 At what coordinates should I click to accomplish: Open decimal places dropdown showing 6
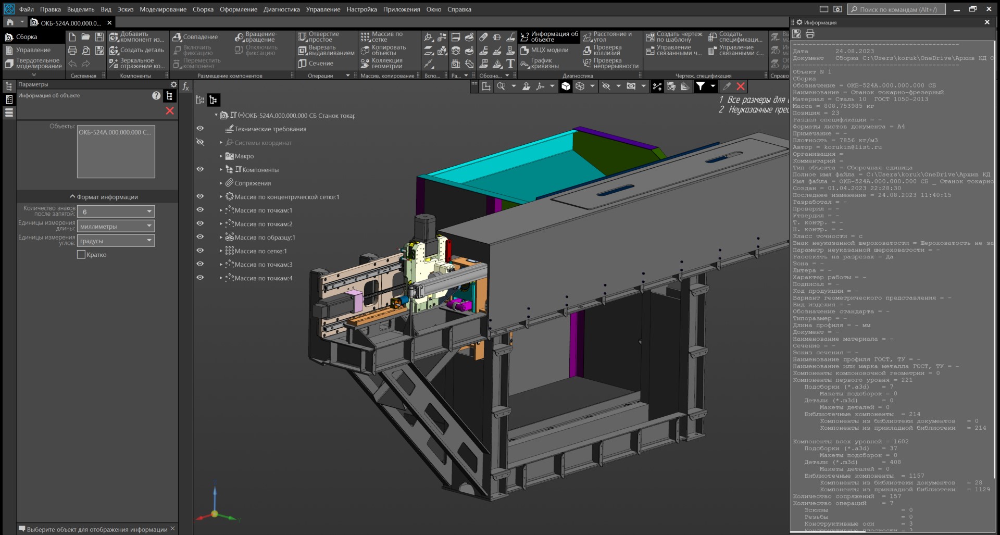116,211
